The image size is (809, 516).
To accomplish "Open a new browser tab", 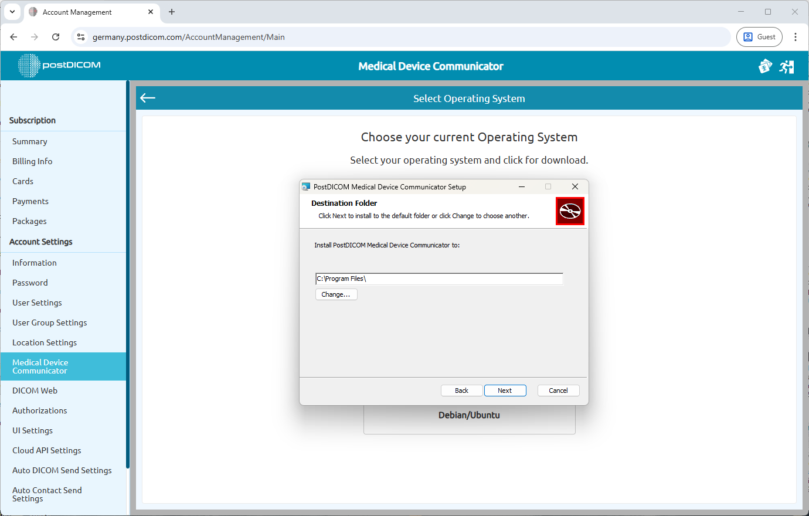I will click(171, 12).
